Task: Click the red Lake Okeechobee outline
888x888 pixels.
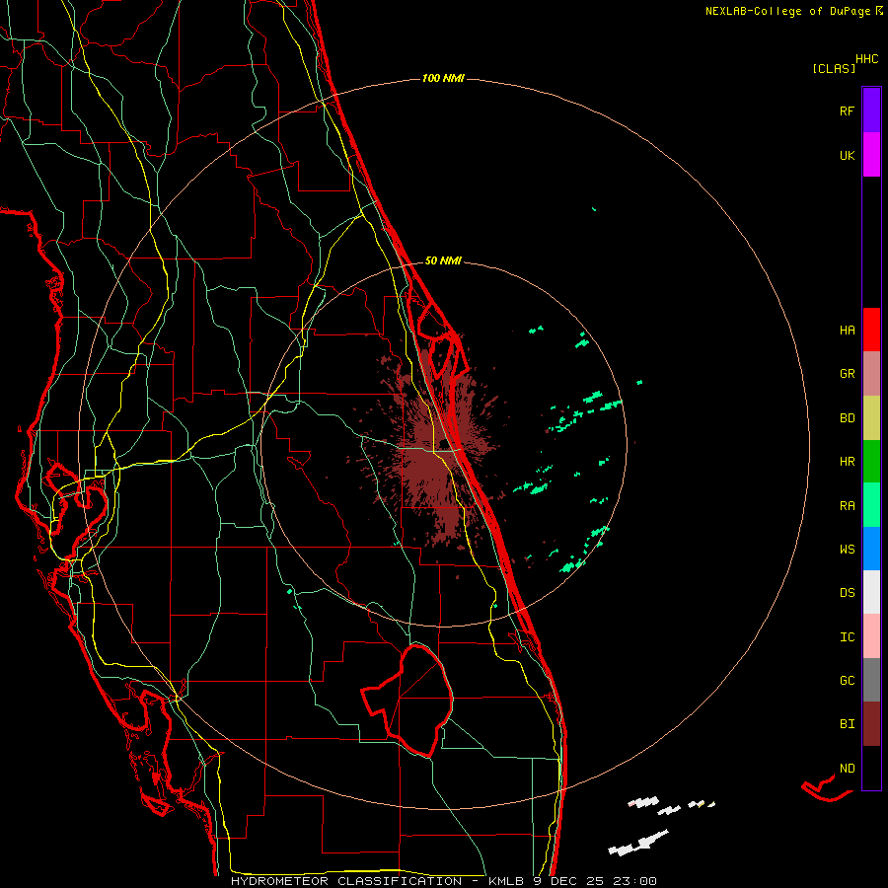Action: click(x=408, y=700)
